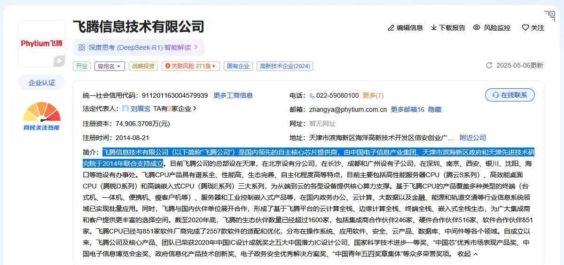Click the company title 飞腾信息技术有限公司
This screenshot has width=564, height=265.
[138, 27]
